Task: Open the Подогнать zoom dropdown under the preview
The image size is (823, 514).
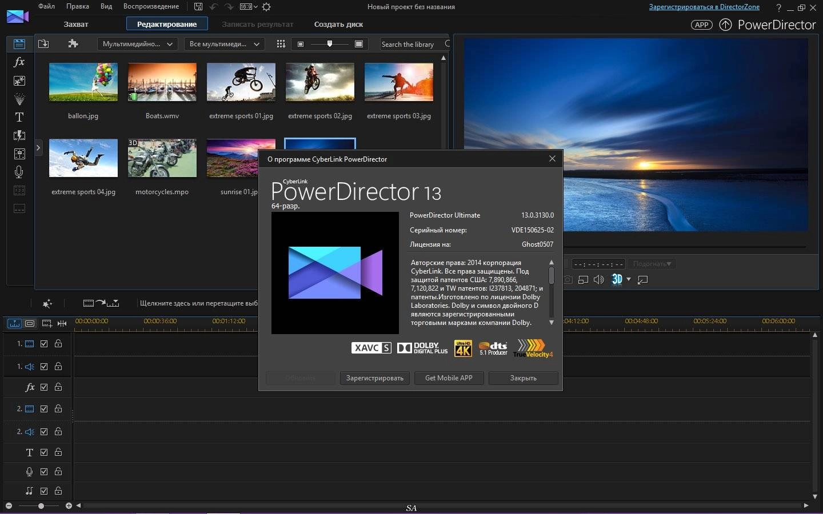Action: [x=652, y=264]
